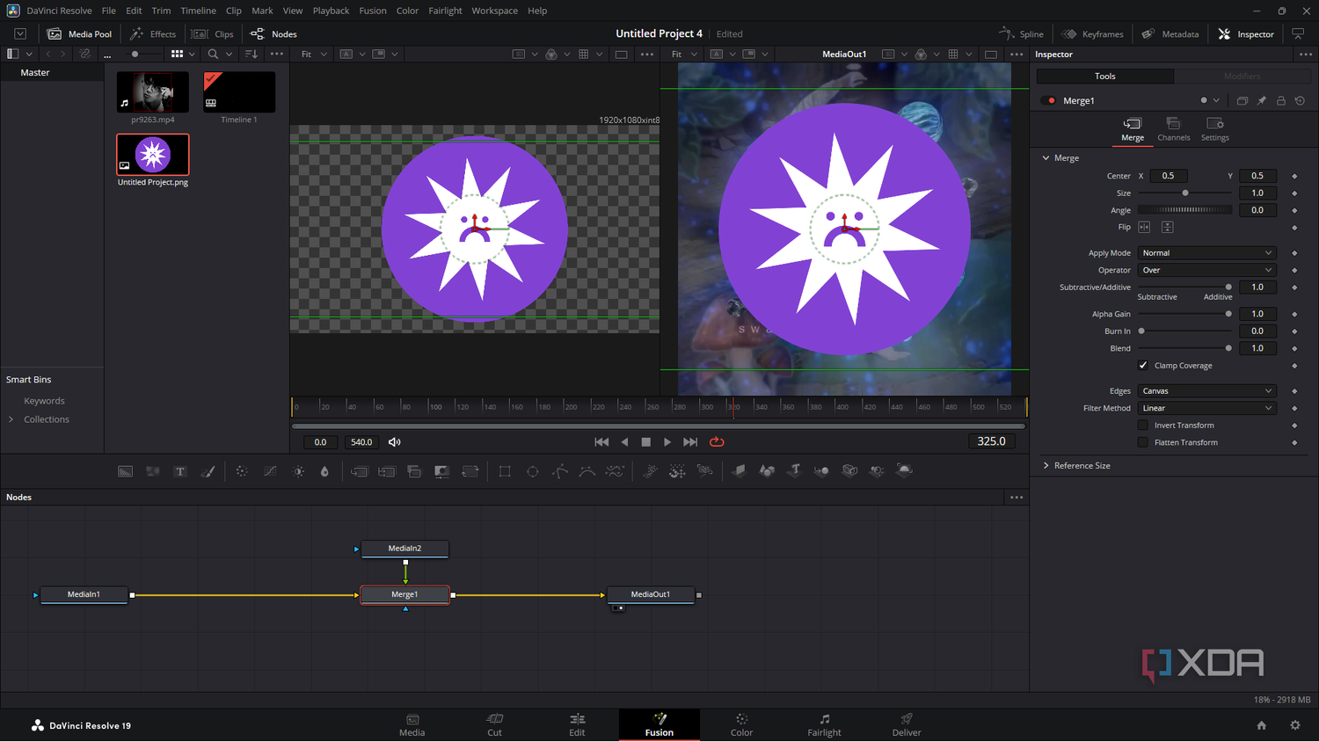This screenshot has width=1319, height=742.
Task: Add a Rectangle mask from the toolbar
Action: click(505, 471)
